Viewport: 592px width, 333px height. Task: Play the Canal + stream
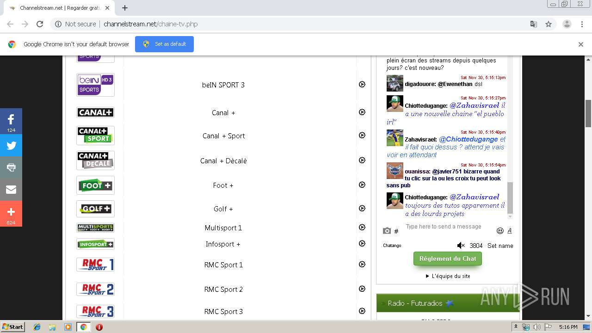(x=362, y=112)
